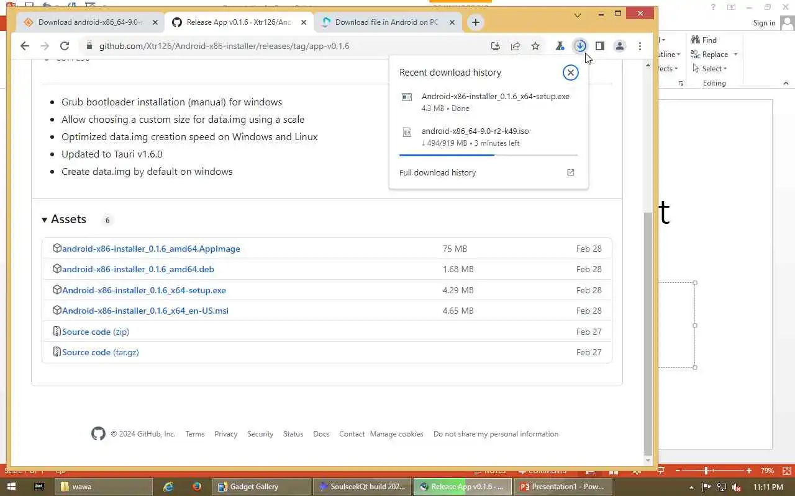Switch to Presentation1 PowerPoint taskbar button
The image size is (795, 496).
point(564,487)
